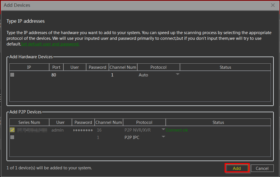
Task: Click the Cancel button
Action: tap(262, 168)
